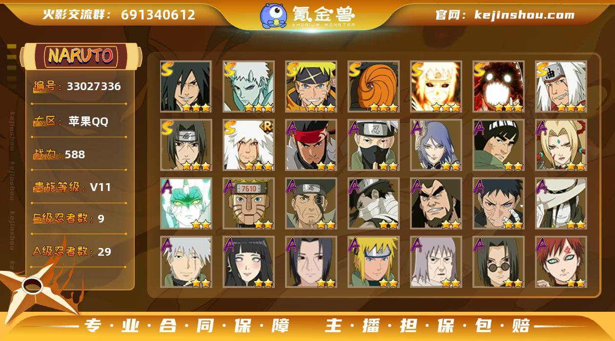Click the blue Krypton Monster logo mascot
This screenshot has height=341, width=615.
pyautogui.click(x=273, y=16)
